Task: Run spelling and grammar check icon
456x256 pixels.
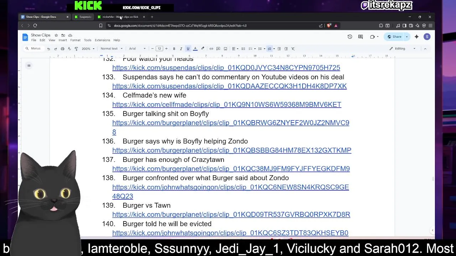Action: click(x=69, y=49)
